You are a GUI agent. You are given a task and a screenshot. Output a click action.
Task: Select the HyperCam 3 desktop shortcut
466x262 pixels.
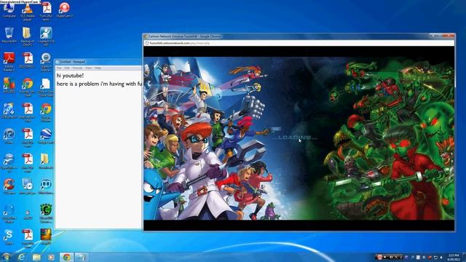[x=64, y=10]
